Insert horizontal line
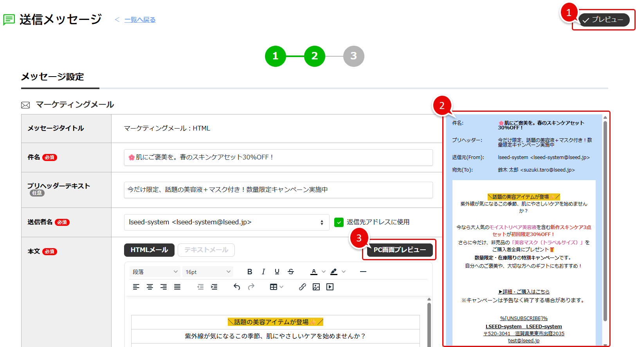The width and height of the screenshot is (636, 347). click(363, 272)
